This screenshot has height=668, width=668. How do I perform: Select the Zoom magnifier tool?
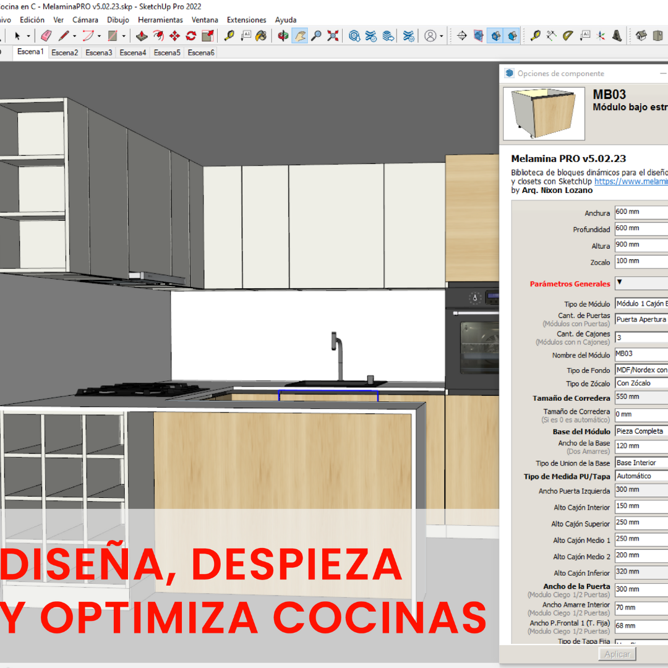[x=316, y=36]
